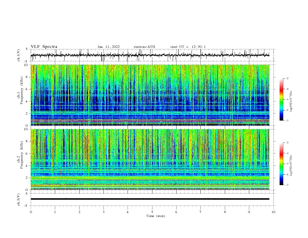Select the "start UT = 12:30:1" text
The image size is (308, 238).
[x=188, y=47]
